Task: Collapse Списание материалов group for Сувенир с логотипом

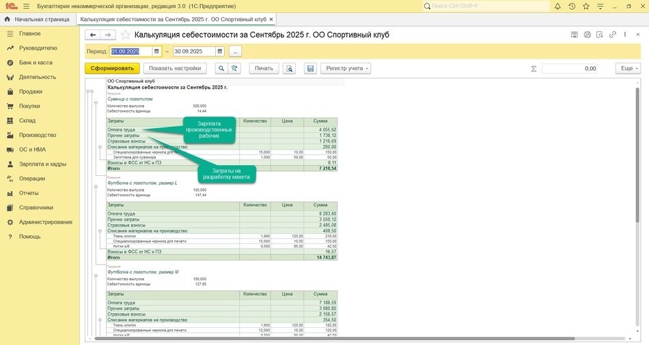Action: pyautogui.click(x=101, y=147)
